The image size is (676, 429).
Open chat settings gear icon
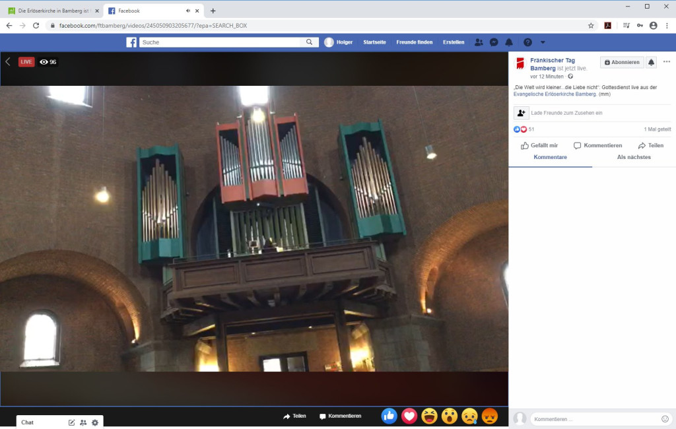pyautogui.click(x=95, y=422)
